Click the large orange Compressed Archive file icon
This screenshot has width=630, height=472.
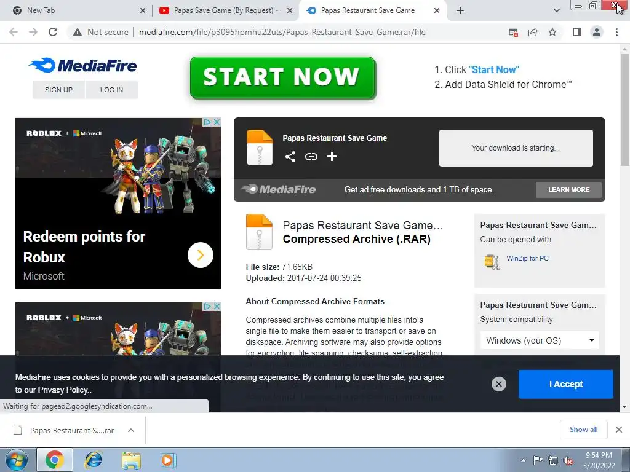point(259,232)
